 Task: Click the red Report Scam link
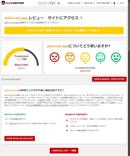85,71
